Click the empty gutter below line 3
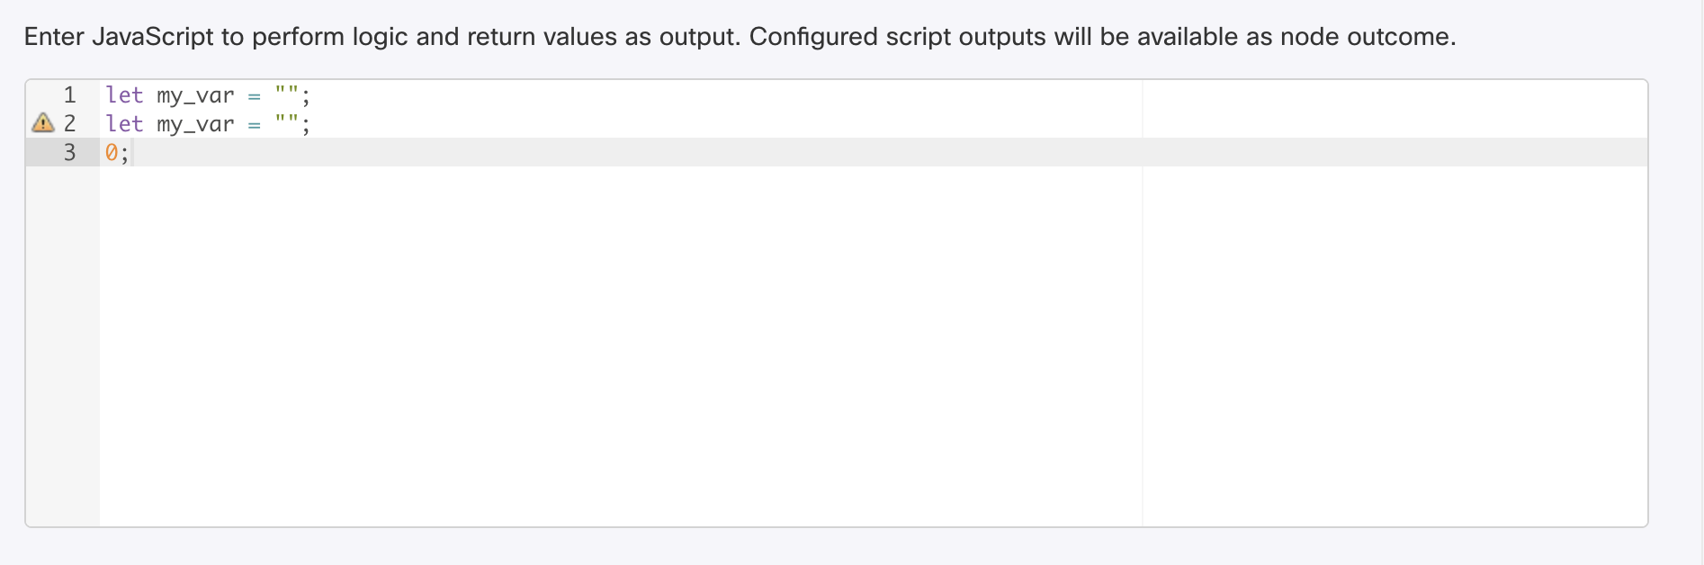 tap(62, 342)
